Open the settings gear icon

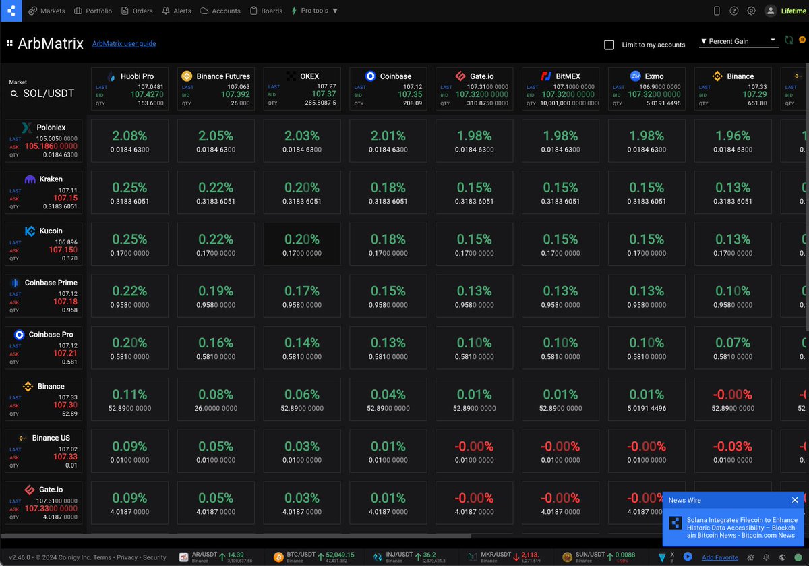point(751,11)
